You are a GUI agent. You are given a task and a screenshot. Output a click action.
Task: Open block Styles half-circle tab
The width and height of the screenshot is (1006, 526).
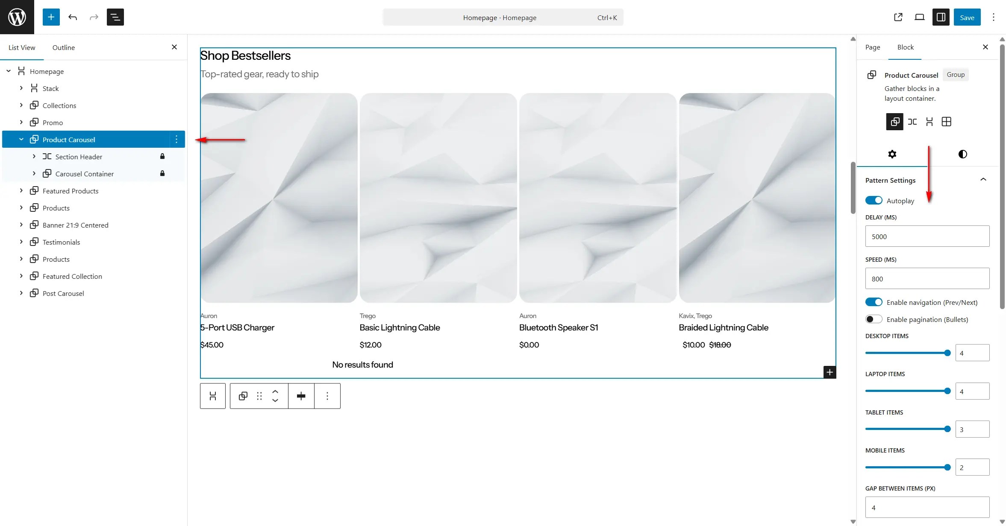(962, 154)
